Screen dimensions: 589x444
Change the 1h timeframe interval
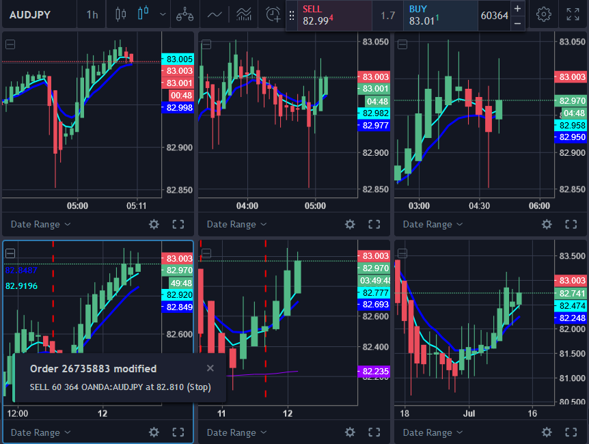pyautogui.click(x=92, y=14)
